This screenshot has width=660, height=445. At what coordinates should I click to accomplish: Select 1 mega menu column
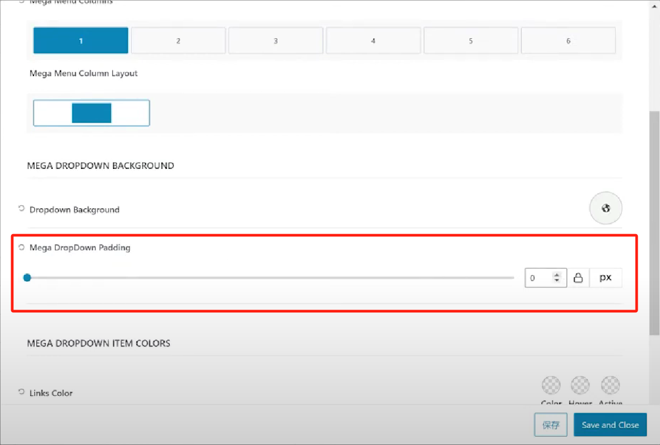tap(81, 41)
